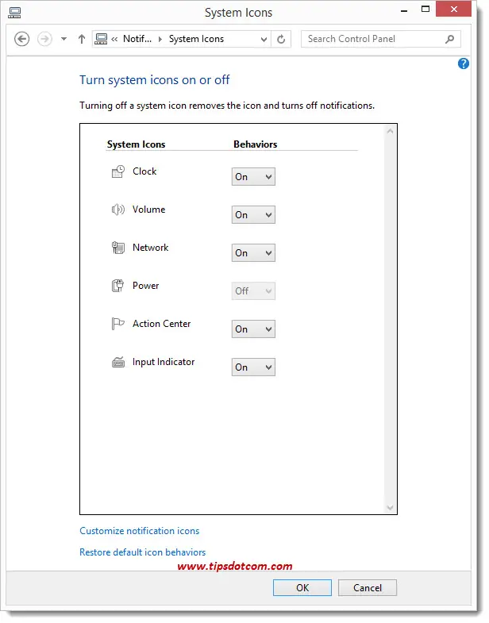The width and height of the screenshot is (489, 623).
Task: Click the Volume speaker icon
Action: [x=117, y=210]
